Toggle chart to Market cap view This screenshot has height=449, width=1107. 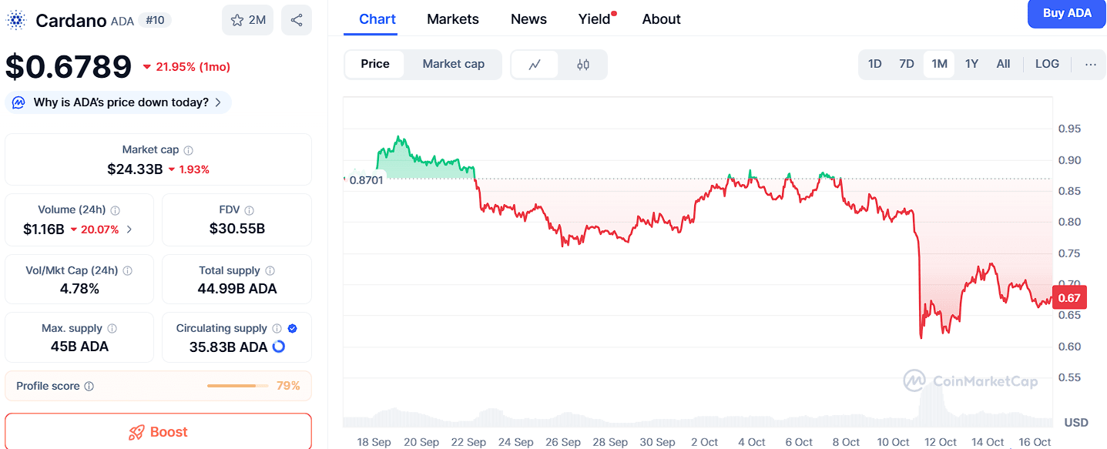[453, 64]
